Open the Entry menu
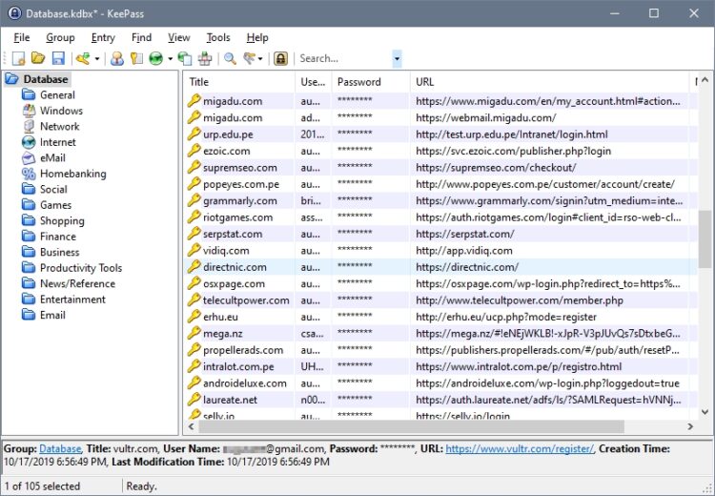715x496 pixels. [x=103, y=37]
